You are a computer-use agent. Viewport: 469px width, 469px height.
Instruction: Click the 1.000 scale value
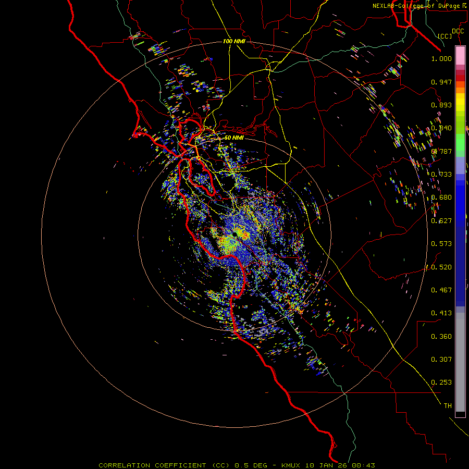(441, 58)
